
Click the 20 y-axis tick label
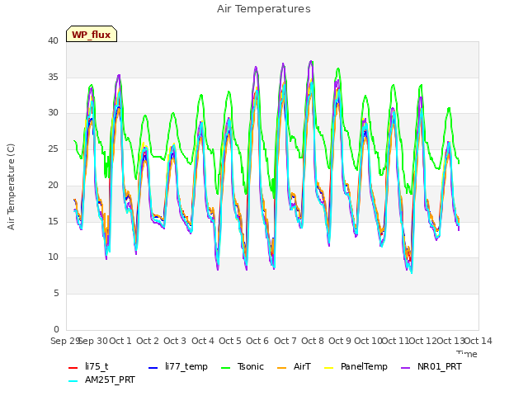pos(53,185)
